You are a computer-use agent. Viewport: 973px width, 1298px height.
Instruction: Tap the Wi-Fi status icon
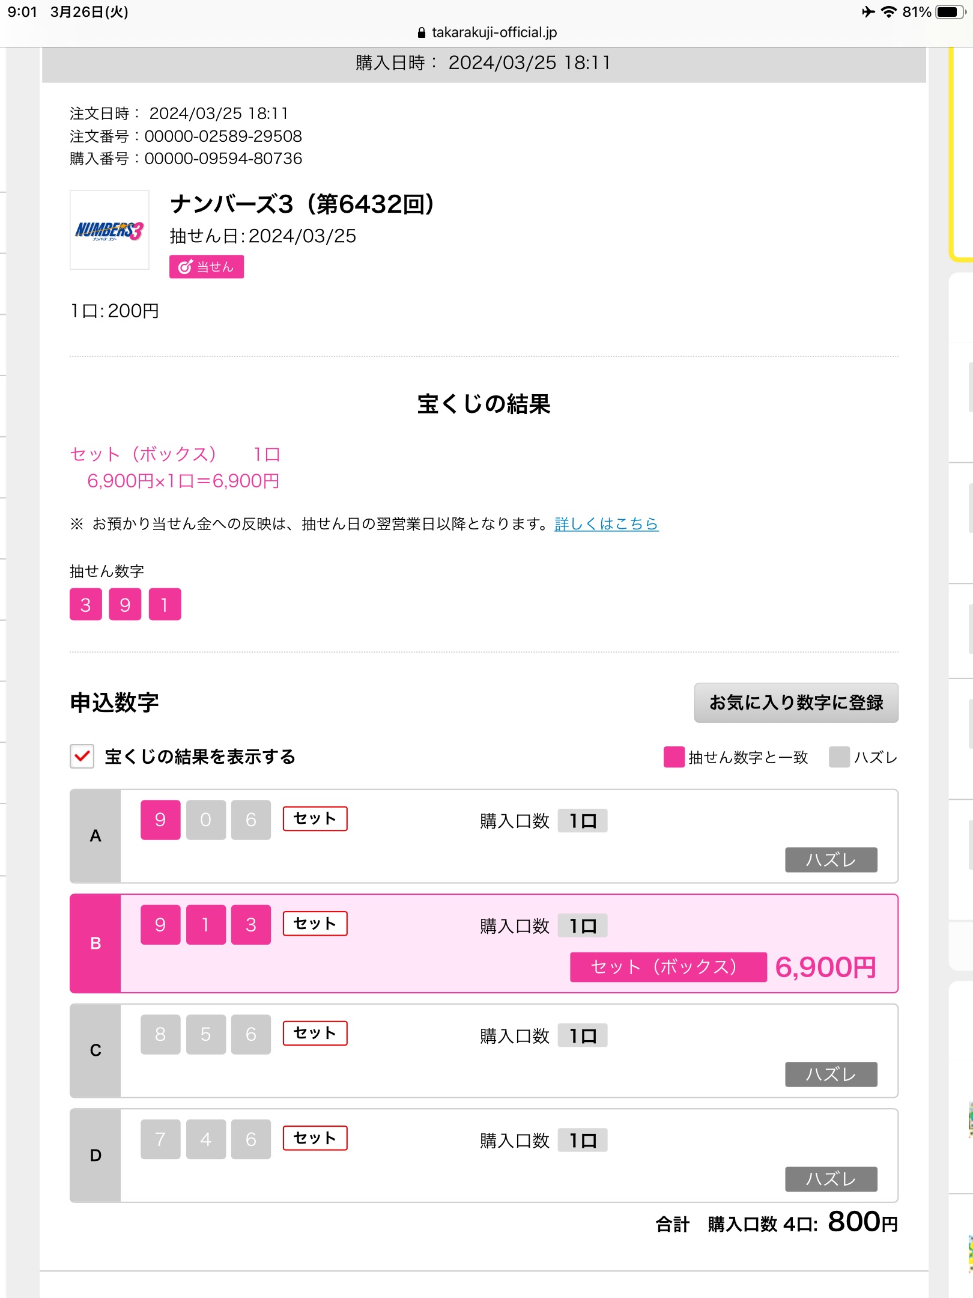(888, 12)
